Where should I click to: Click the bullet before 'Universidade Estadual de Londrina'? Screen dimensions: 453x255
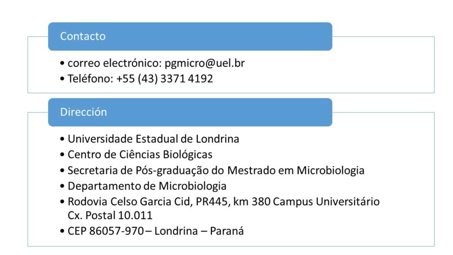(63, 139)
